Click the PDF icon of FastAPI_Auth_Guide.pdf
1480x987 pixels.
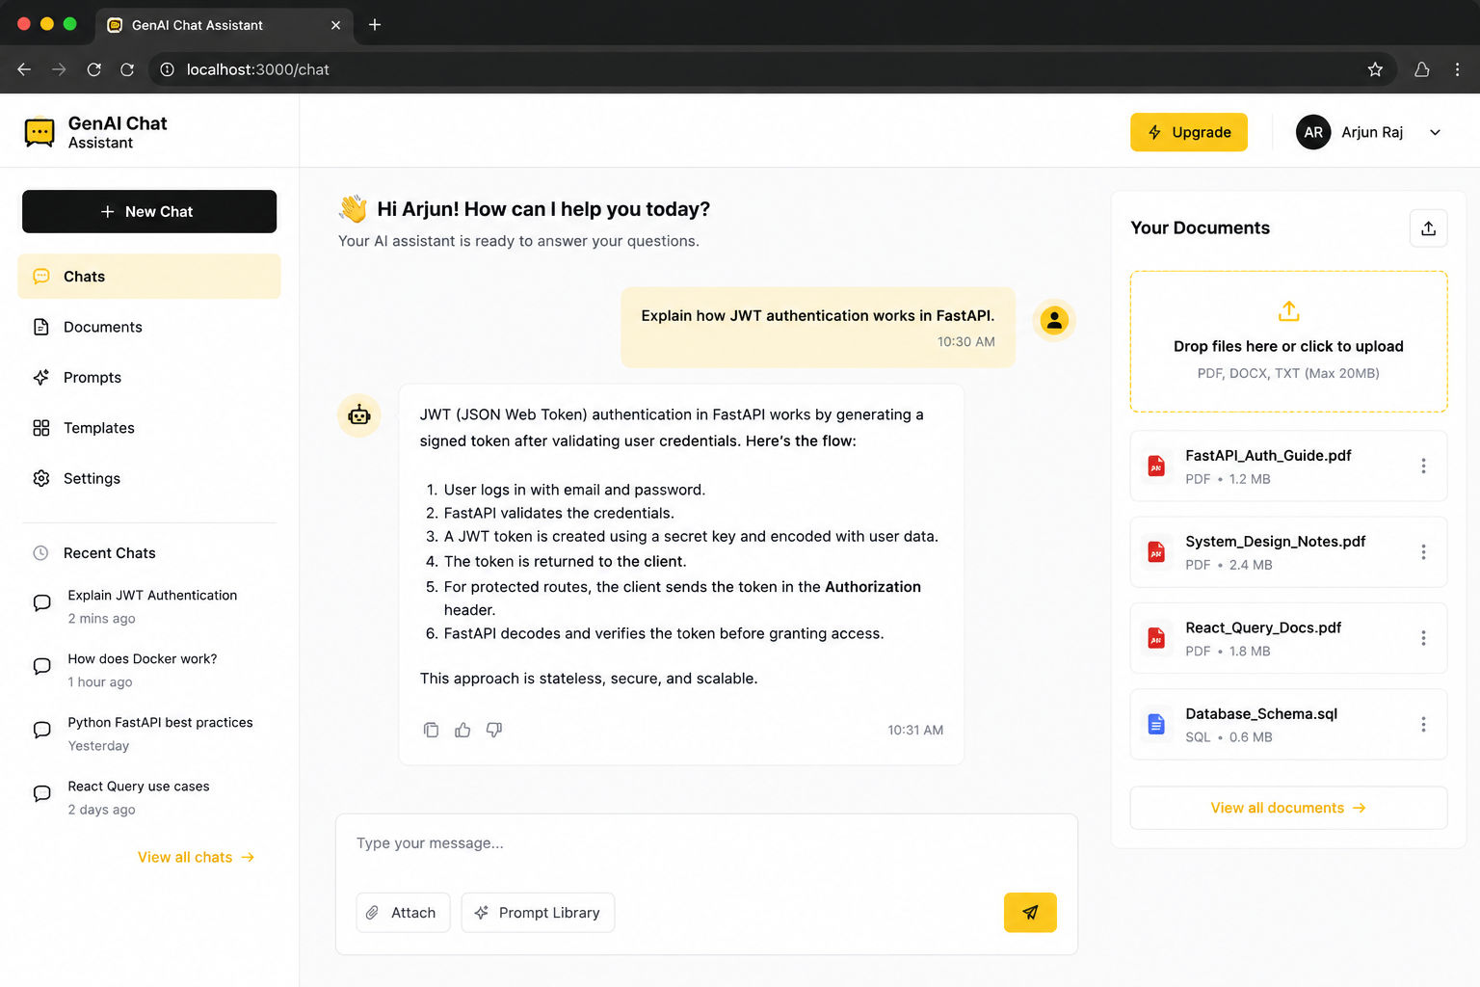tap(1156, 467)
